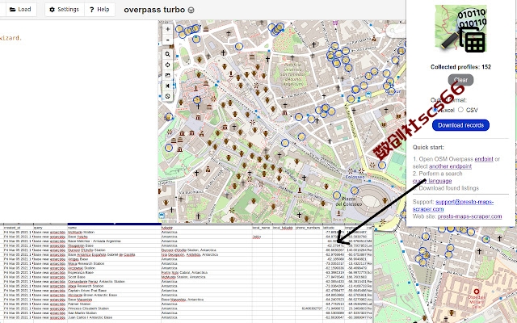Image resolution: width=517 pixels, height=323 pixels.
Task: Click the created_at column header
Action: click(18, 228)
